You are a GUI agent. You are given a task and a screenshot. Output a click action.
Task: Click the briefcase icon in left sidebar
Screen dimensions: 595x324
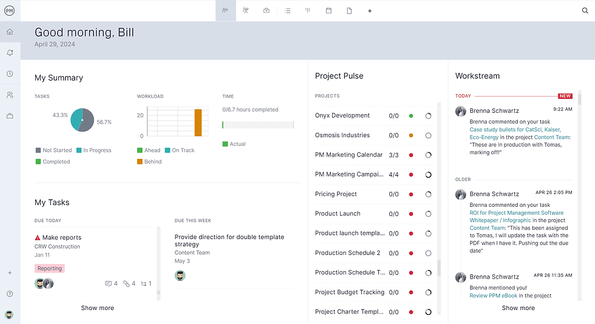(10, 116)
